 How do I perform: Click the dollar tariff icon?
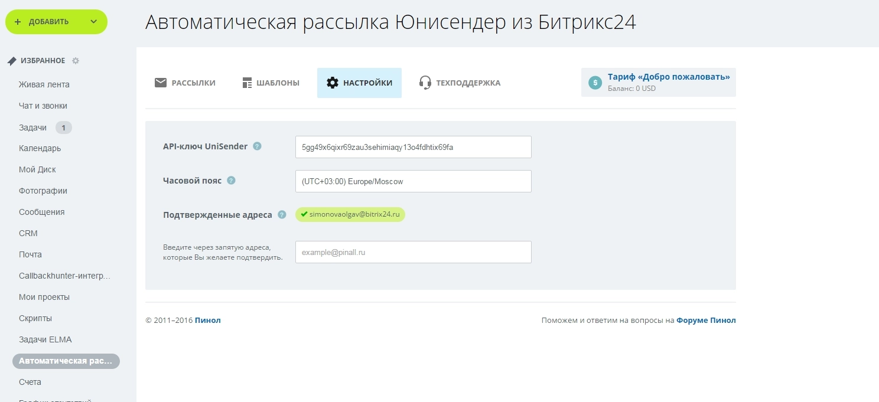(595, 83)
